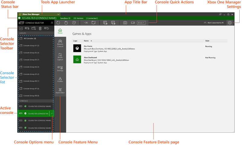Click the Dev Home app name
Screen dimensions: 242x145
[88, 46]
